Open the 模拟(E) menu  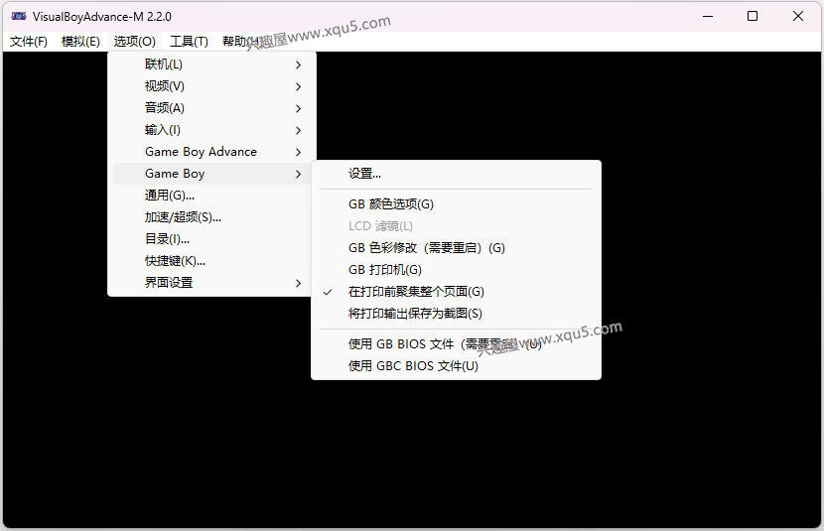[x=80, y=42]
